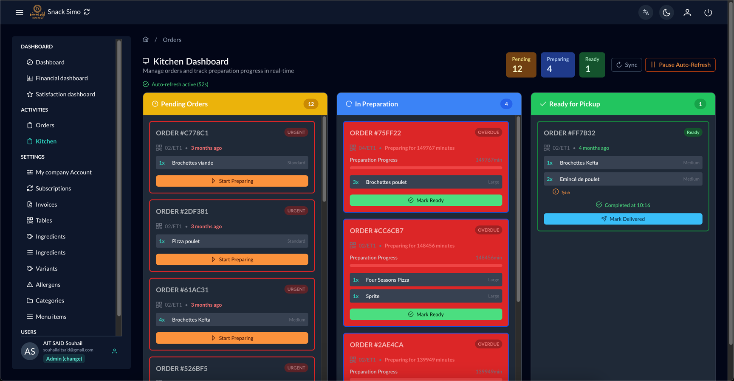This screenshot has height=381, width=734.
Task: Click Four Seasons Pizza item row
Action: click(426, 280)
